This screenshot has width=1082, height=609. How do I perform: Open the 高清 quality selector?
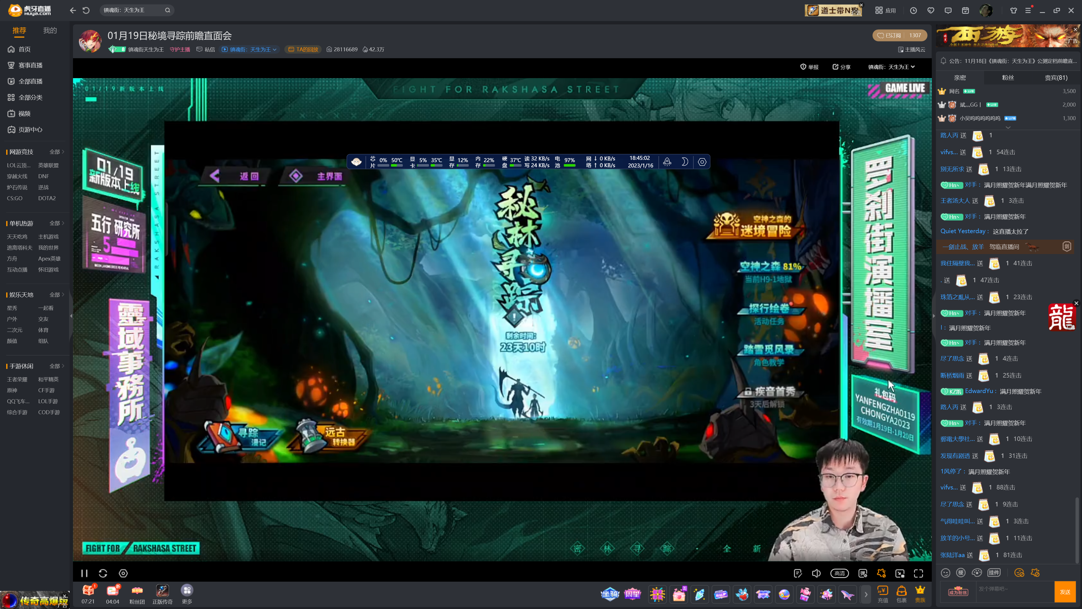click(839, 573)
